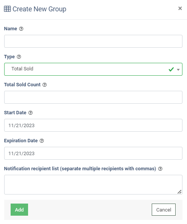Click the Notification recipient list label
The image size is (187, 224).
(x=80, y=169)
